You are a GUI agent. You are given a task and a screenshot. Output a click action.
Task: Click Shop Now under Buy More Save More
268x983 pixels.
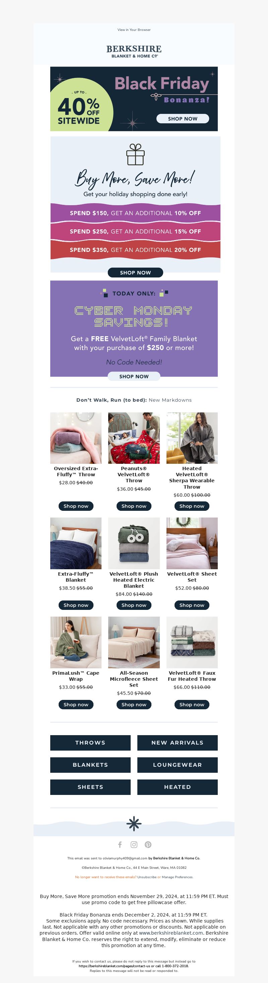pyautogui.click(x=136, y=272)
